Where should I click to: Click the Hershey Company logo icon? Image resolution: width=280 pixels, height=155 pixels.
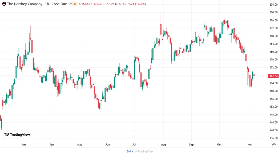4,4
